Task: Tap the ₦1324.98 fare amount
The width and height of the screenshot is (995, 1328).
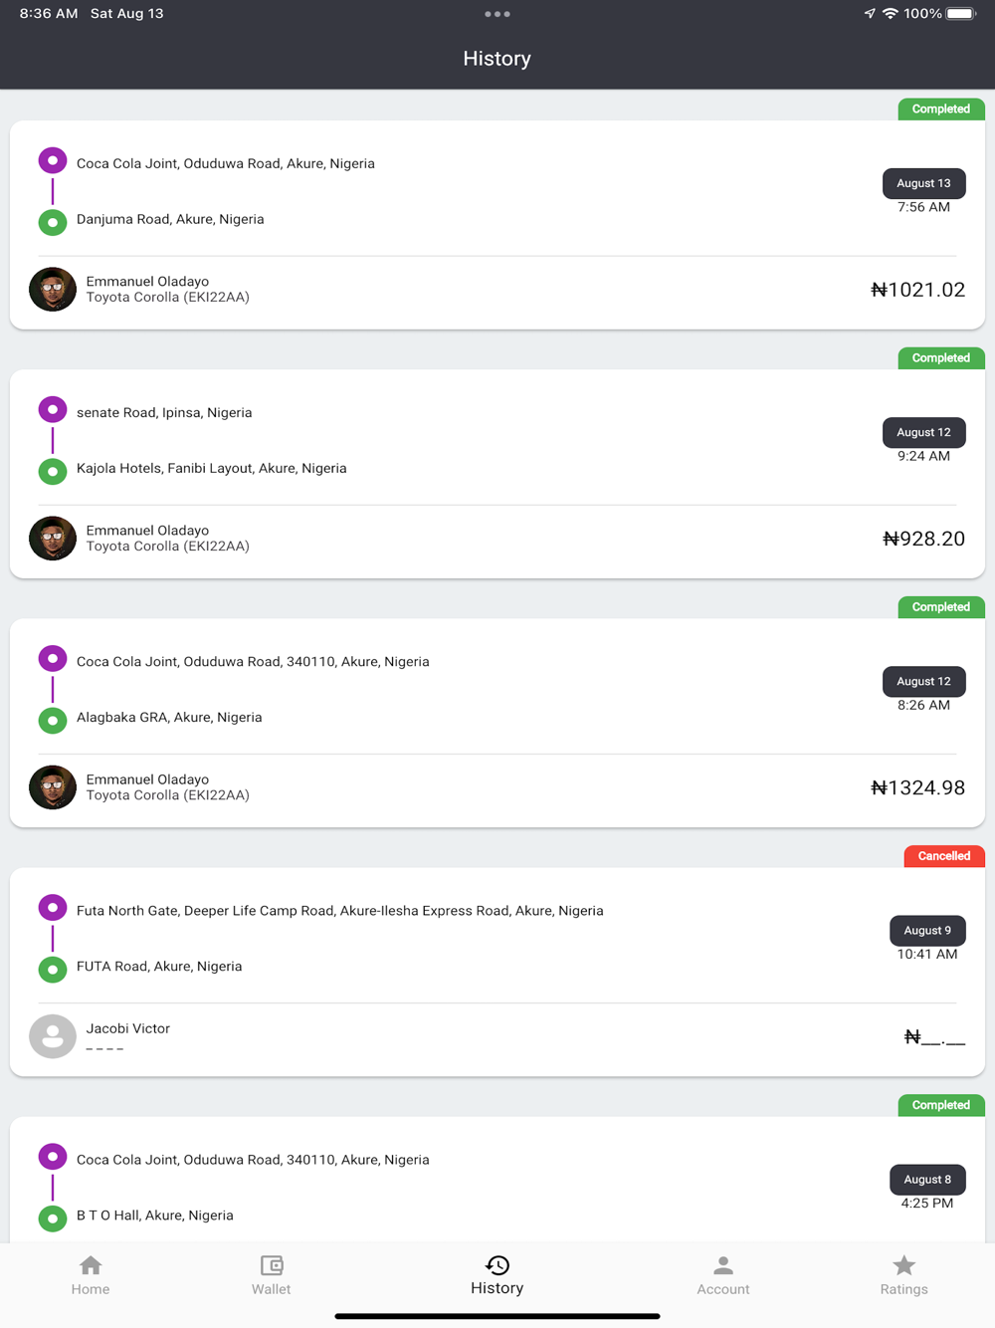Action: 917,787
